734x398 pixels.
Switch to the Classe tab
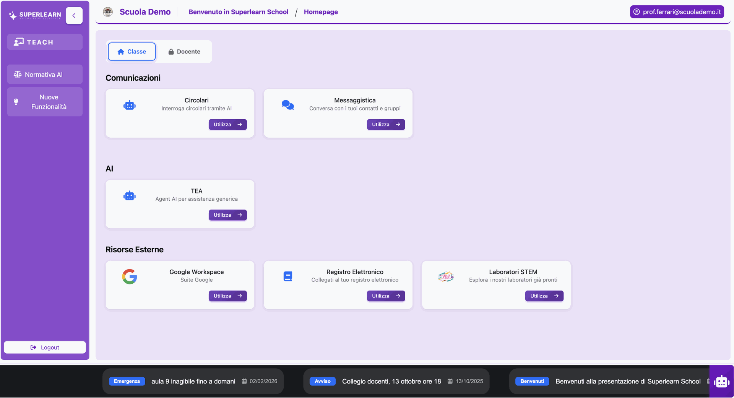pos(132,52)
